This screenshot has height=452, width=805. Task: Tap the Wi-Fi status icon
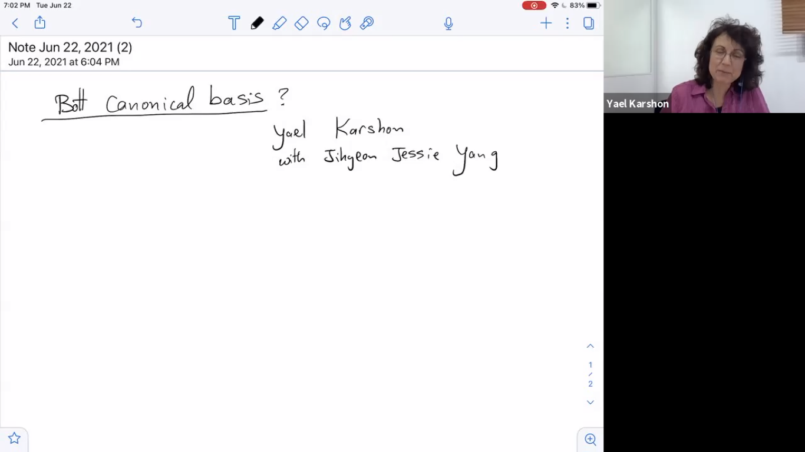[555, 5]
